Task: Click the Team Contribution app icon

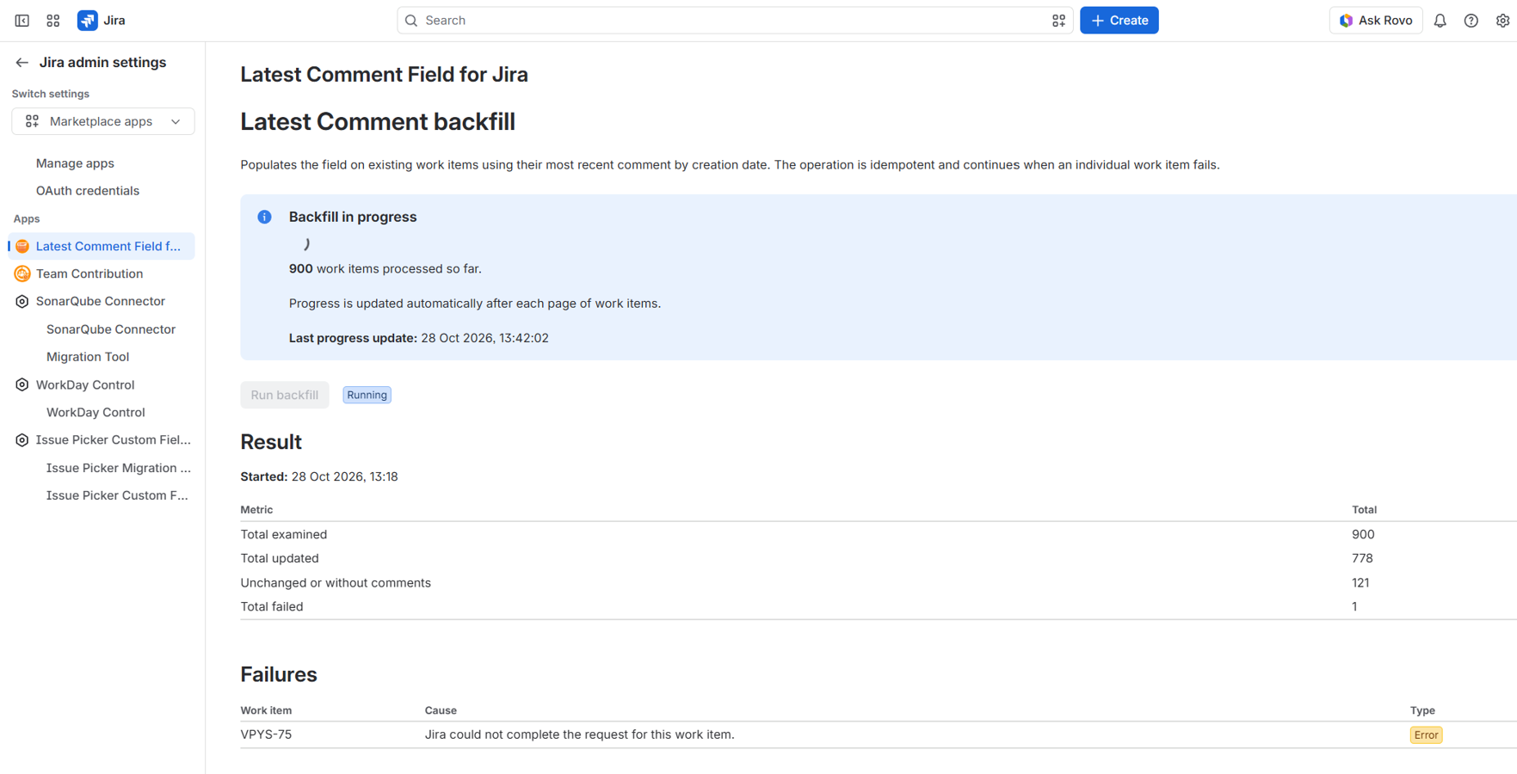Action: (22, 273)
